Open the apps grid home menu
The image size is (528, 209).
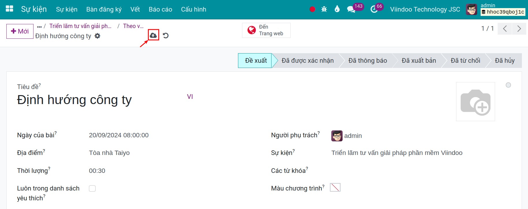(10, 9)
